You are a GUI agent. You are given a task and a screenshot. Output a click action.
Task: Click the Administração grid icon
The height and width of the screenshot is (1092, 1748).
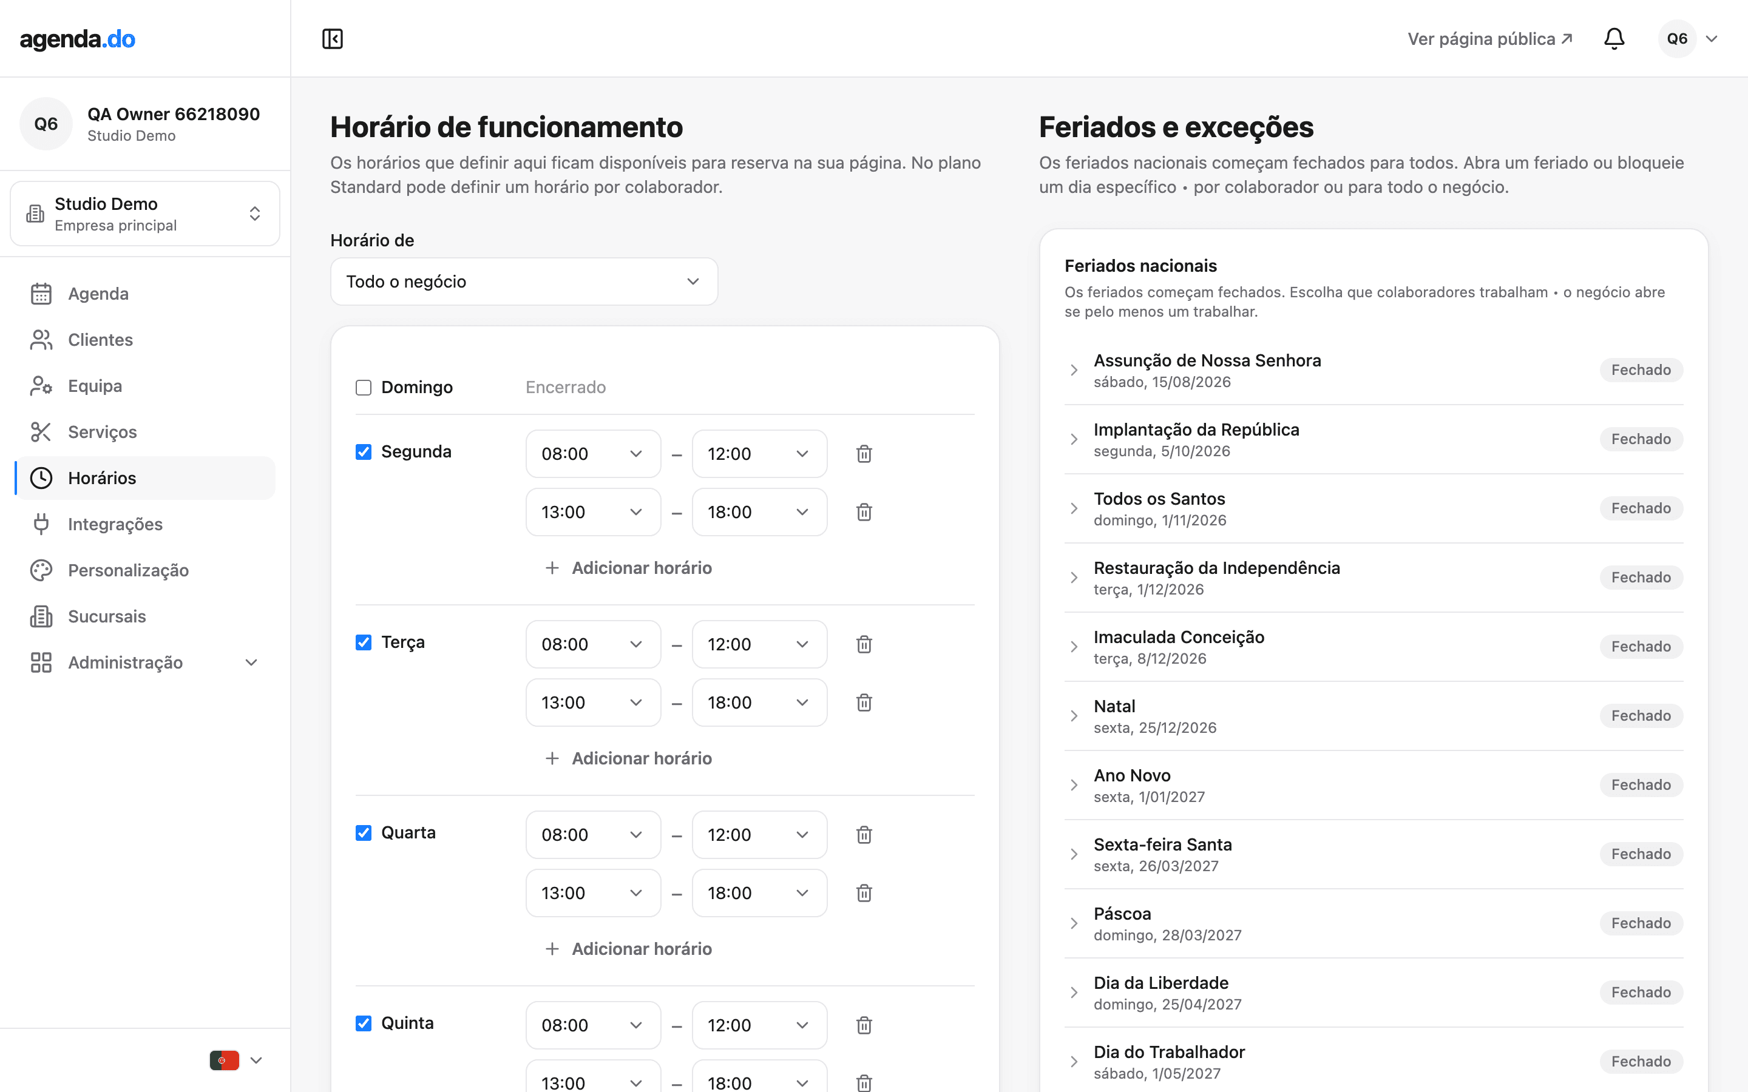click(x=41, y=663)
